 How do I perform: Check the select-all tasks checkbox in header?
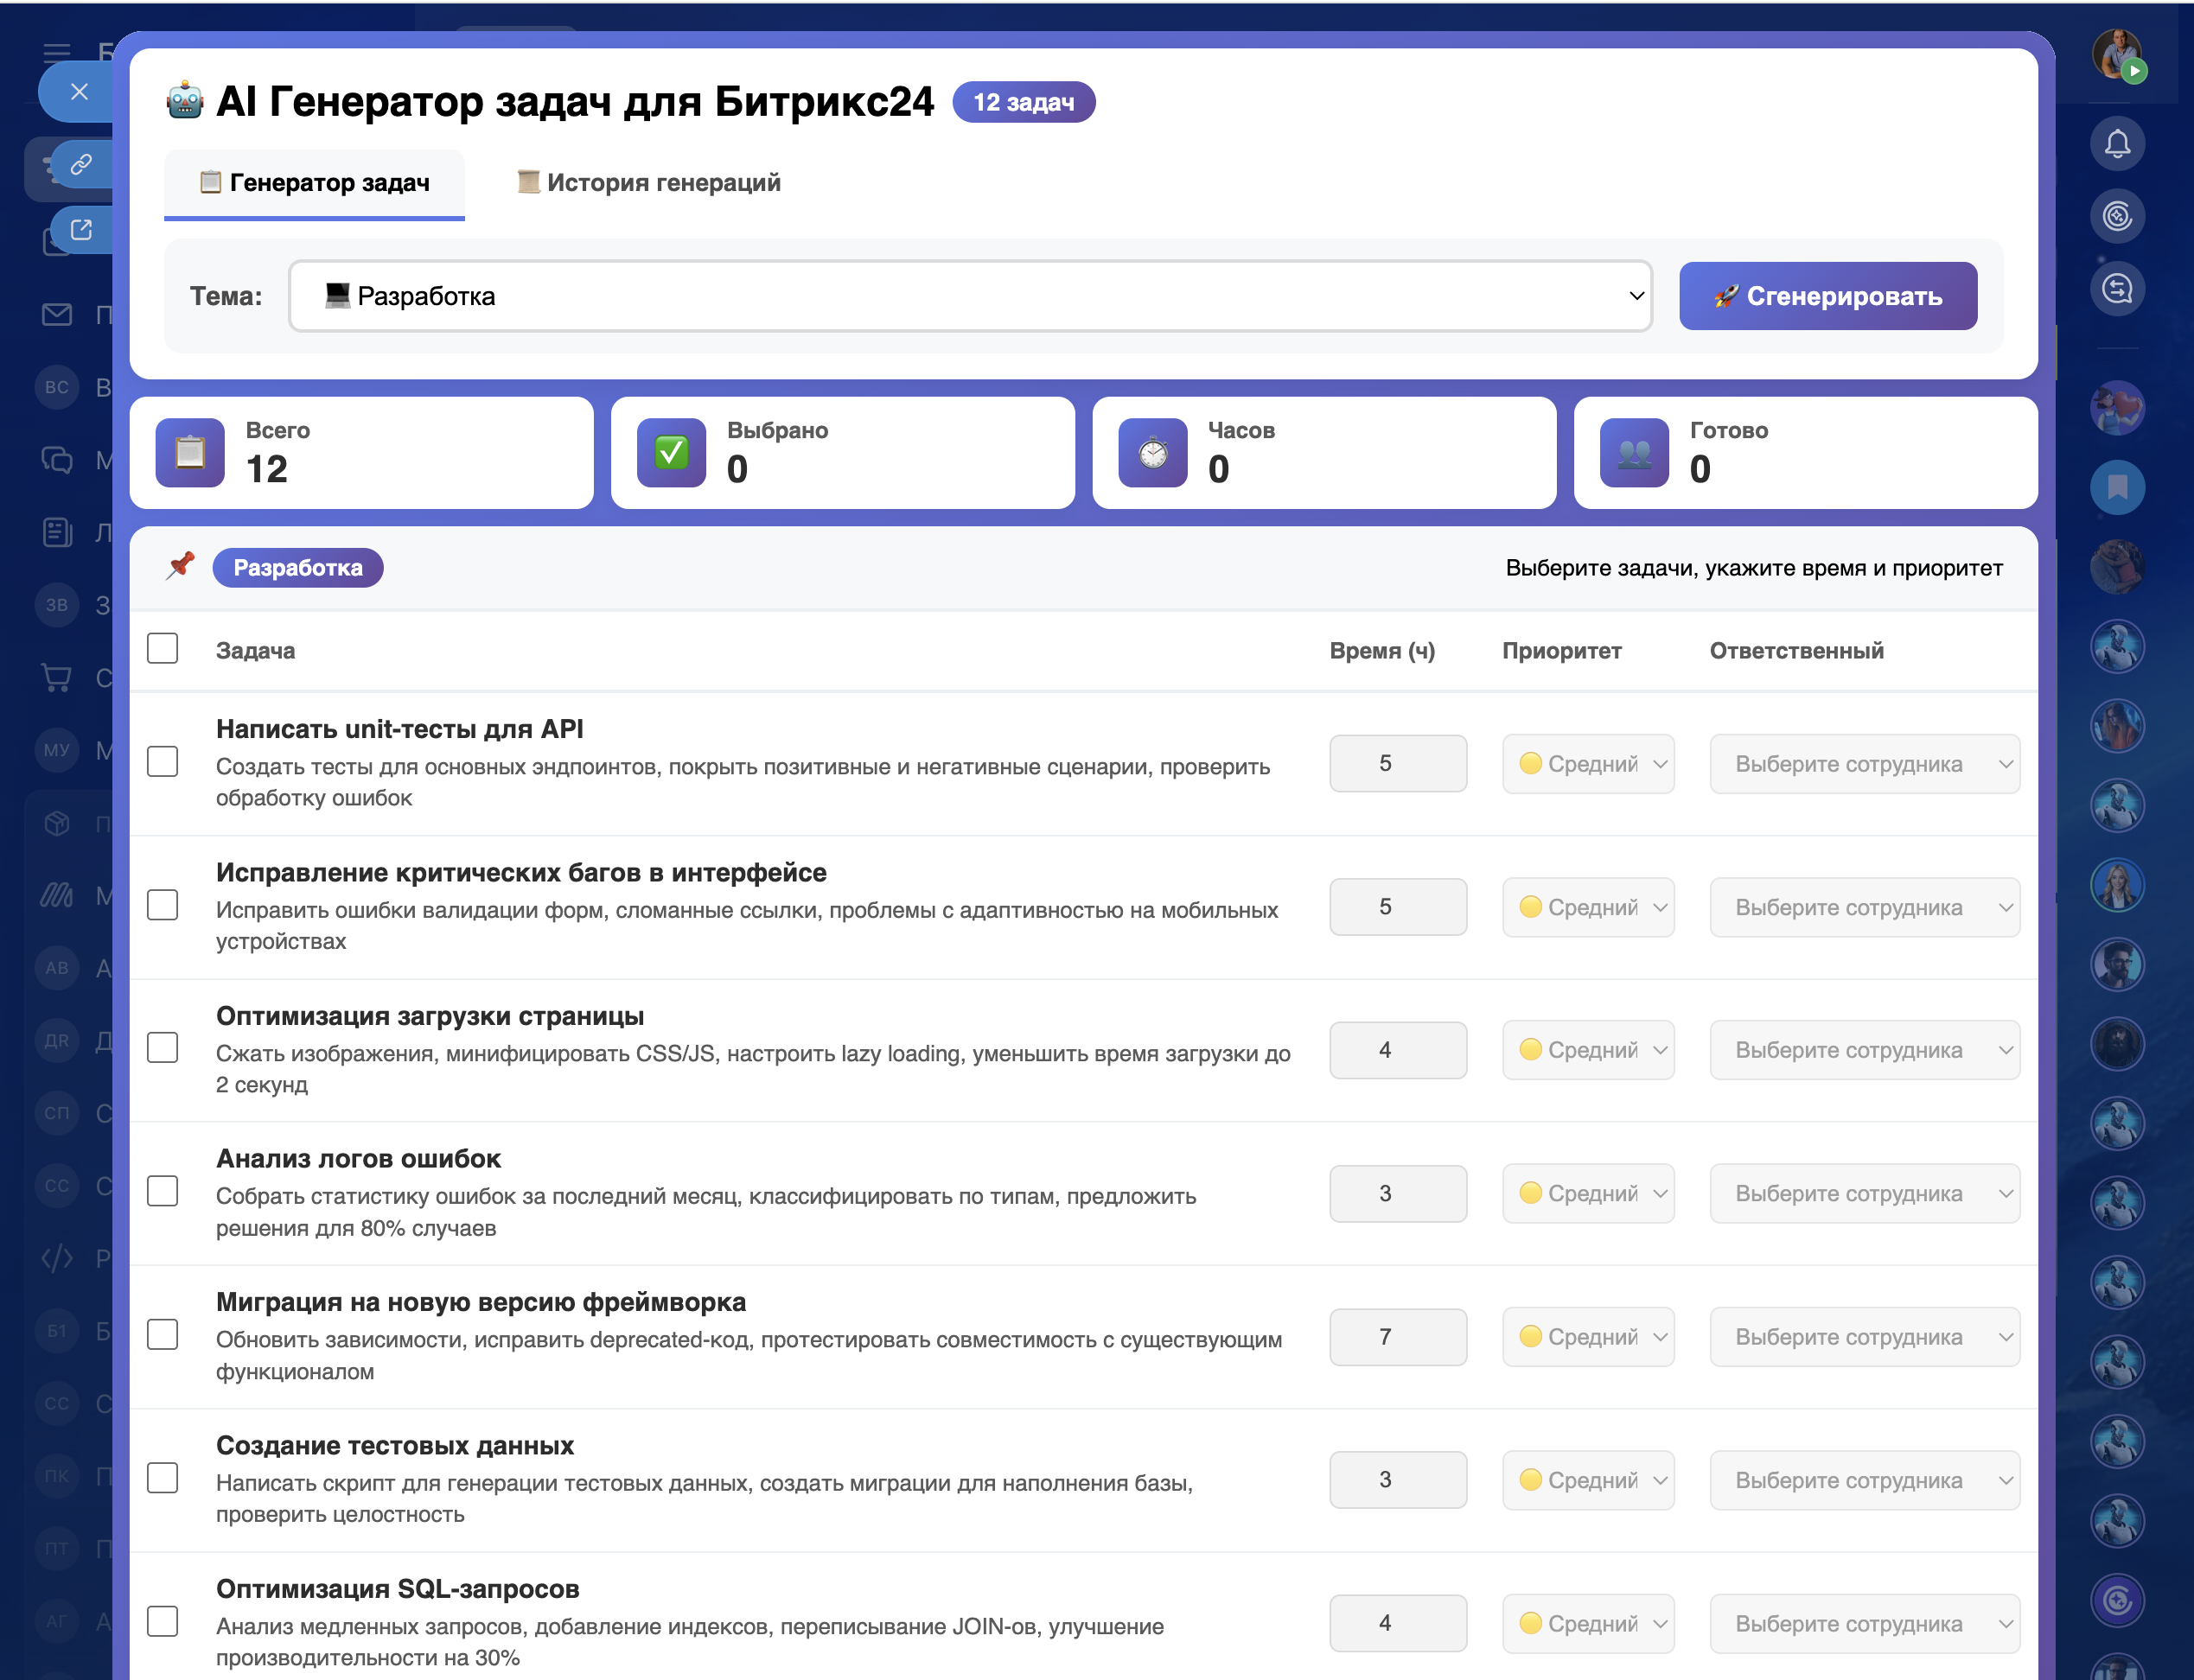pyautogui.click(x=162, y=649)
